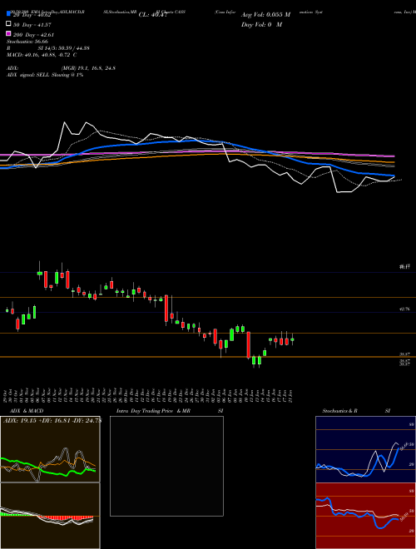
Task: Click 'ADX signal: SELL Slowing @ 1%' text
Action: point(45,75)
